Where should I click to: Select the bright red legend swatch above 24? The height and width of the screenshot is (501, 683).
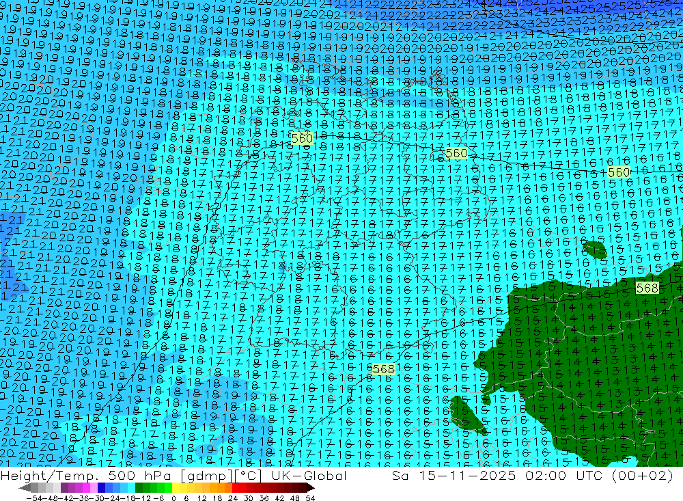(x=235, y=488)
